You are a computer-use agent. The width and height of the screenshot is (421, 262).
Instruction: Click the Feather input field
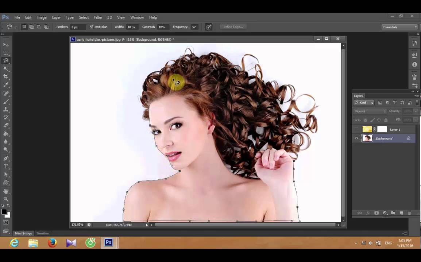pyautogui.click(x=78, y=27)
